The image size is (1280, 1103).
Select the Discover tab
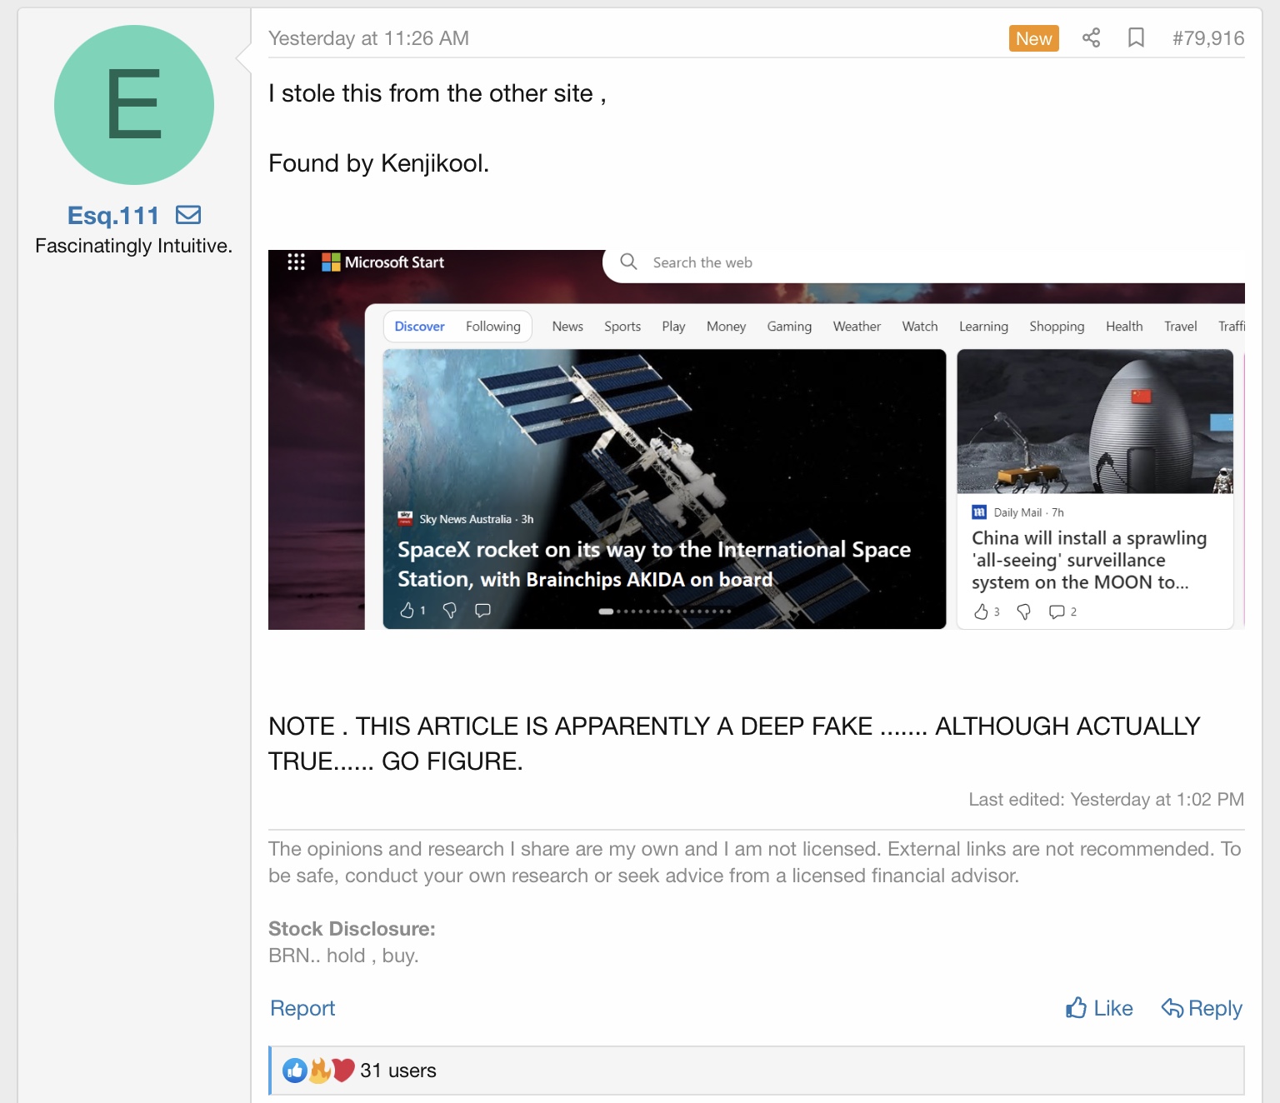pos(419,327)
